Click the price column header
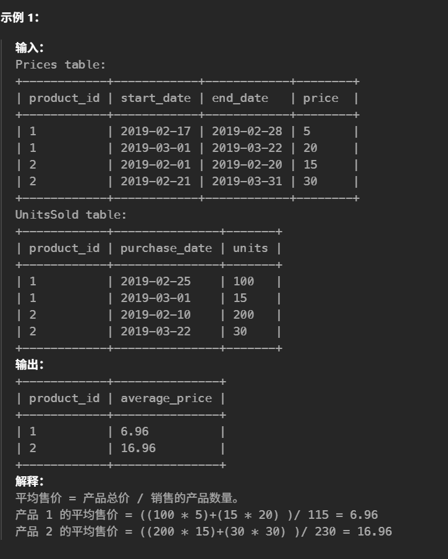Viewport: 448px width, 559px height. point(321,98)
